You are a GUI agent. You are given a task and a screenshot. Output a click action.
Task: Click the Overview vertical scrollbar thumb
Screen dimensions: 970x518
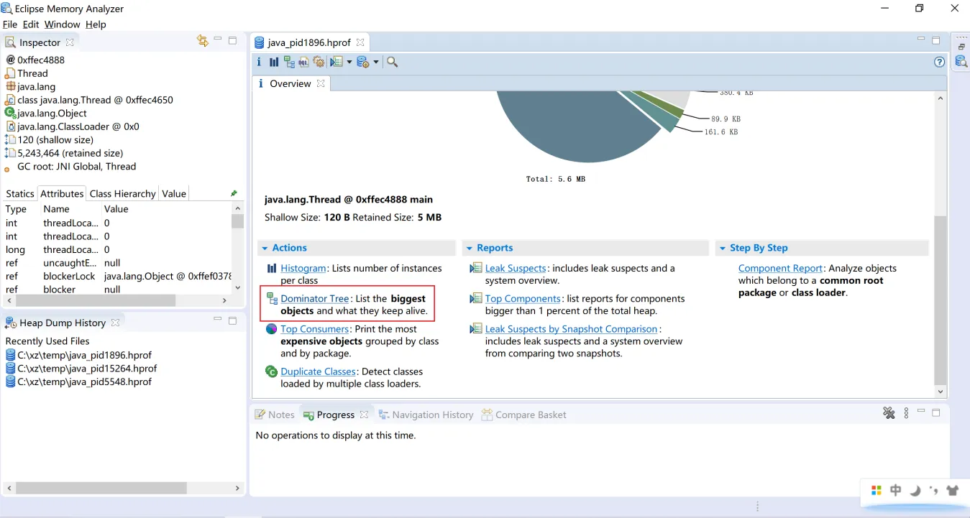pos(941,300)
